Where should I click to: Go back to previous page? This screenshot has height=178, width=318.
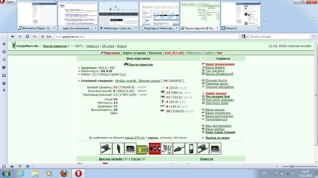[13, 36]
